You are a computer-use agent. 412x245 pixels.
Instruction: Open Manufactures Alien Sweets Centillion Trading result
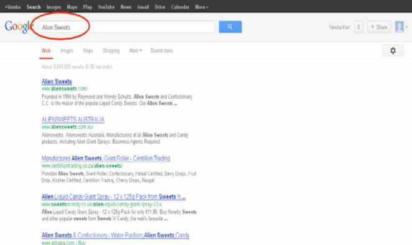tap(106, 158)
